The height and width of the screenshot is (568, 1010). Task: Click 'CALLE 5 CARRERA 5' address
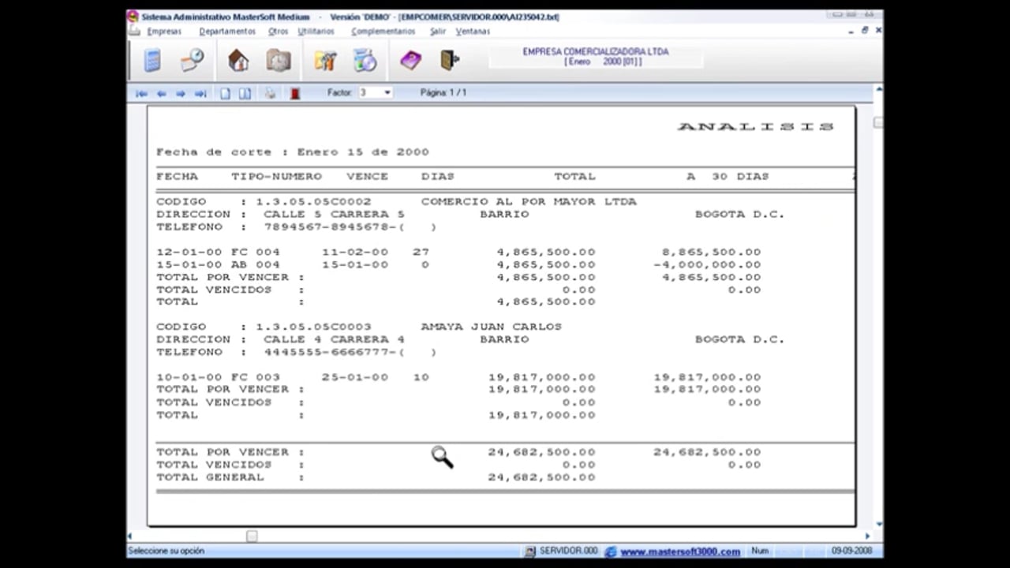[334, 215]
